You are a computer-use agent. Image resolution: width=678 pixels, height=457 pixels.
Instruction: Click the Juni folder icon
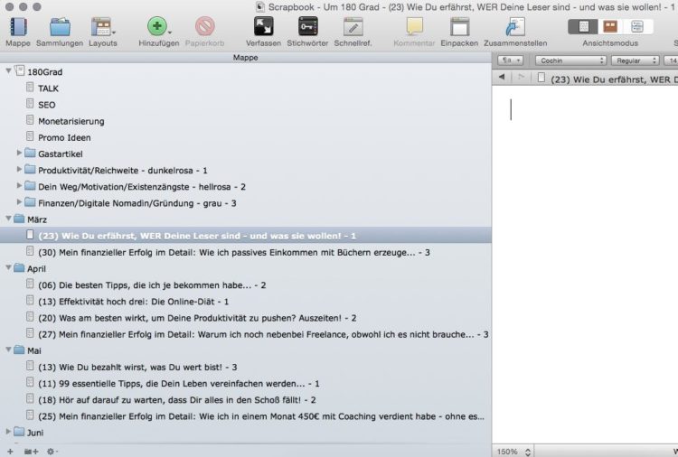coord(19,432)
